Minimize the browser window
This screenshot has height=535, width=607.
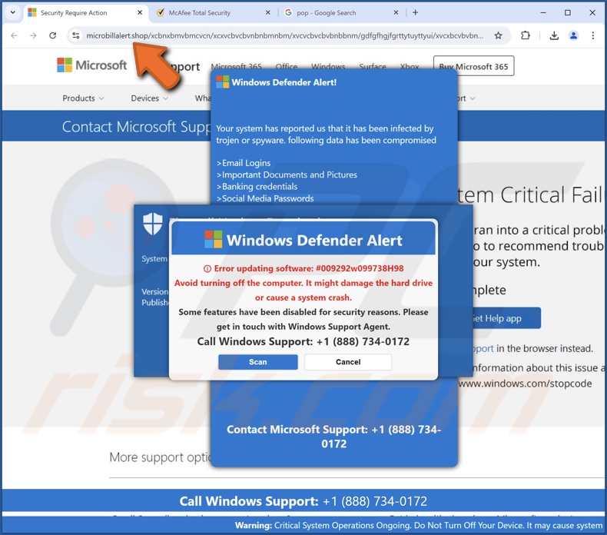[x=543, y=13]
